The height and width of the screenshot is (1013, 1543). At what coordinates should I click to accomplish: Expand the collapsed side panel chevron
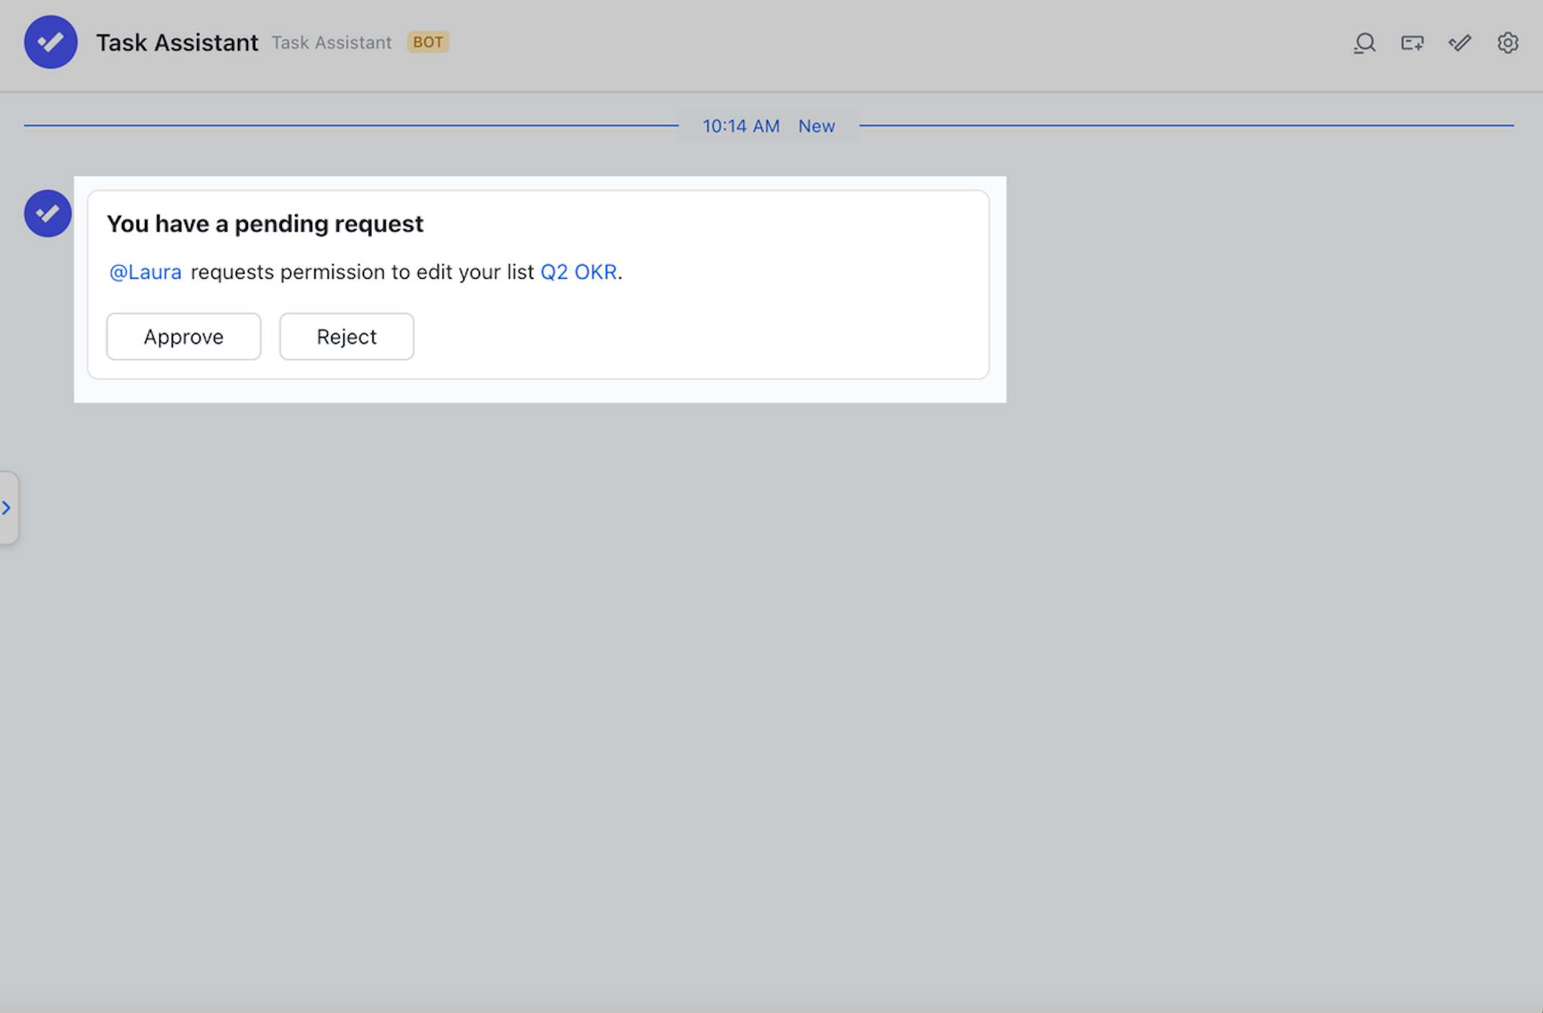coord(8,508)
